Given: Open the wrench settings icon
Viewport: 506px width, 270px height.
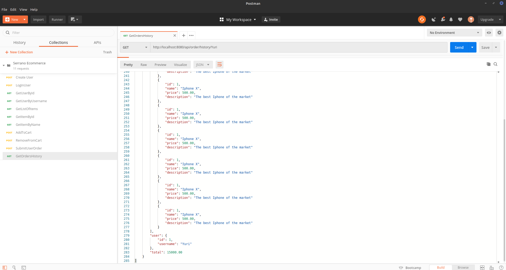Looking at the screenshot, I should tap(443, 19).
